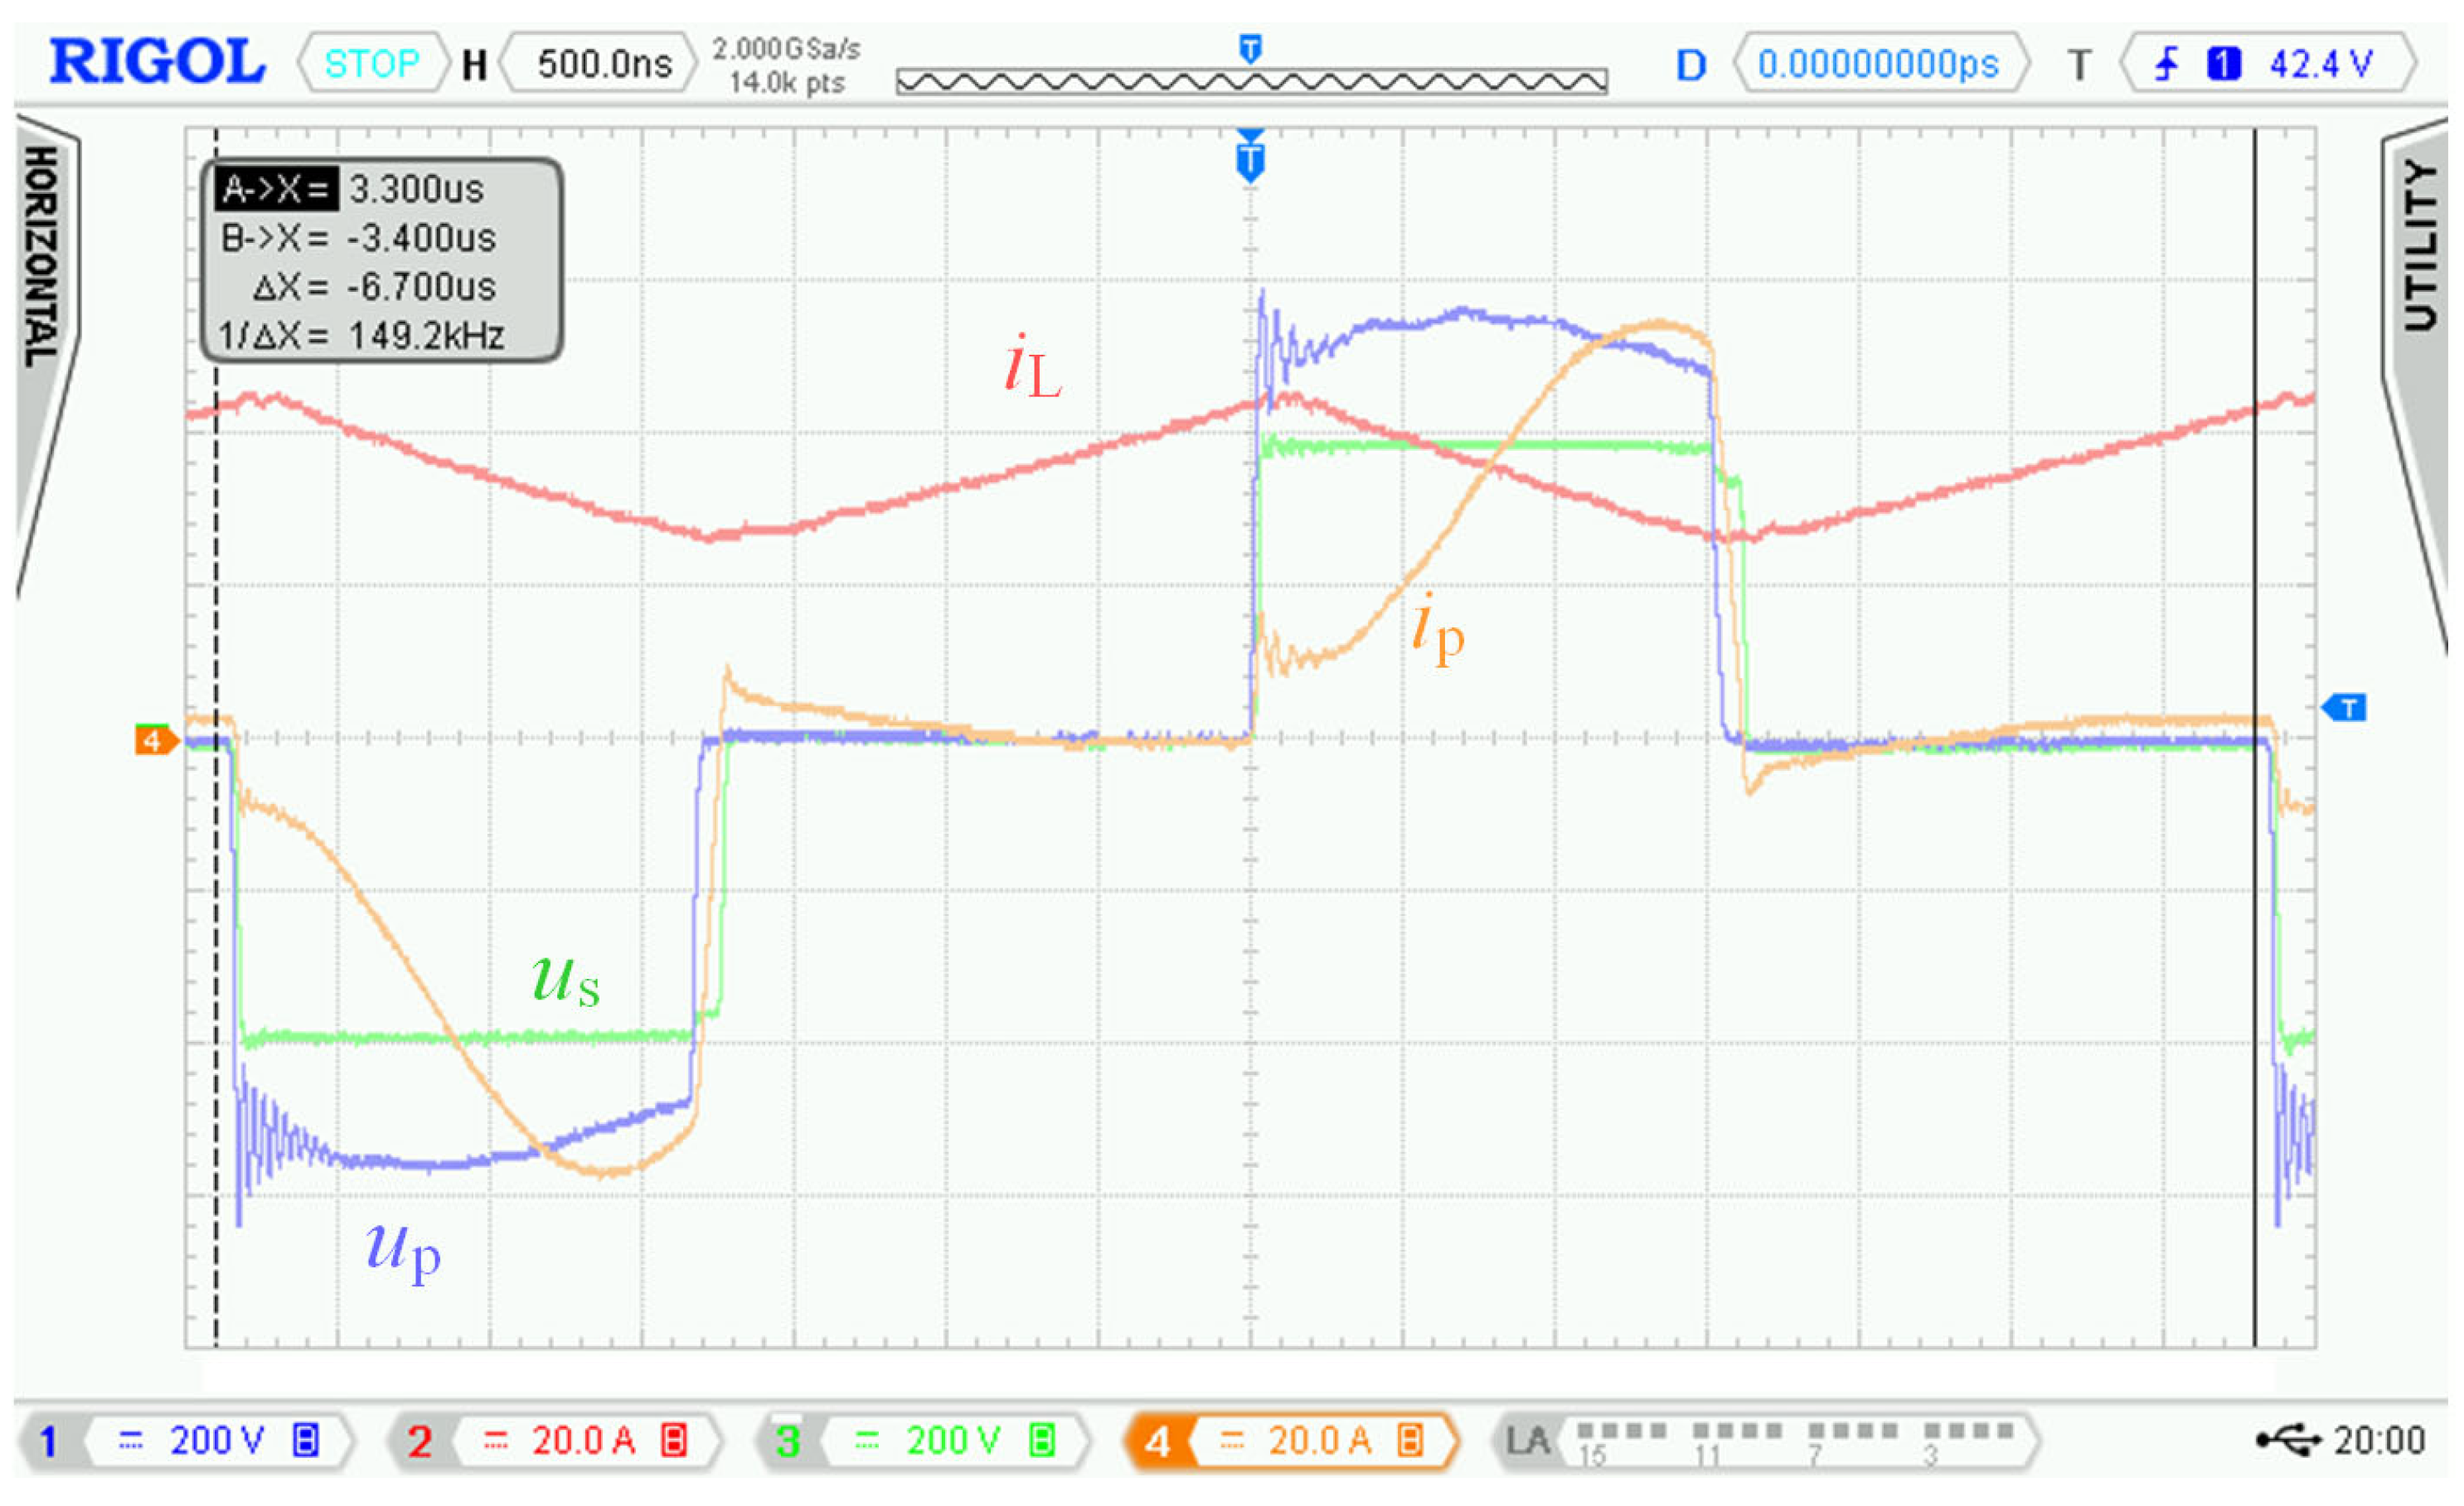Click the rising edge trigger icon

point(2166,64)
